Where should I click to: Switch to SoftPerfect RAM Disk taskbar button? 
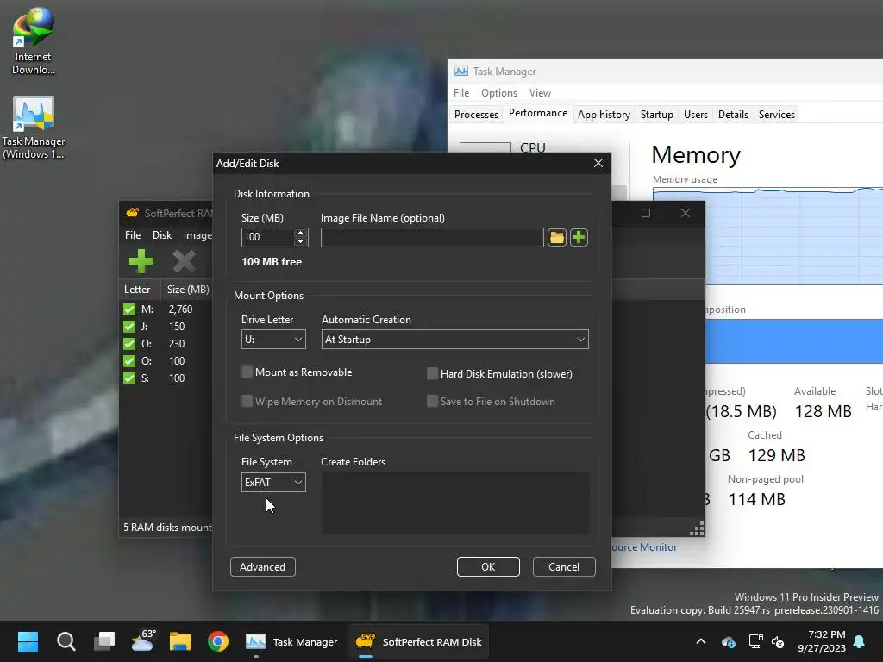(x=418, y=641)
